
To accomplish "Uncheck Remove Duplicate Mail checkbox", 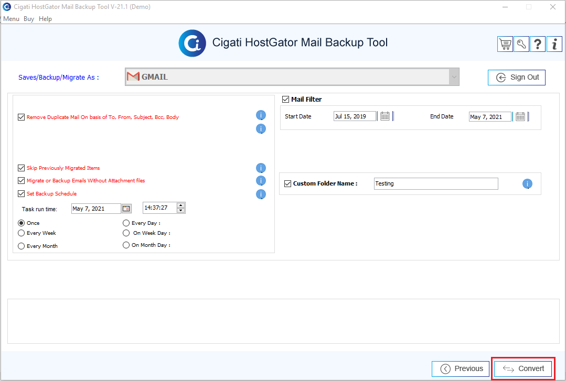I will click(22, 117).
